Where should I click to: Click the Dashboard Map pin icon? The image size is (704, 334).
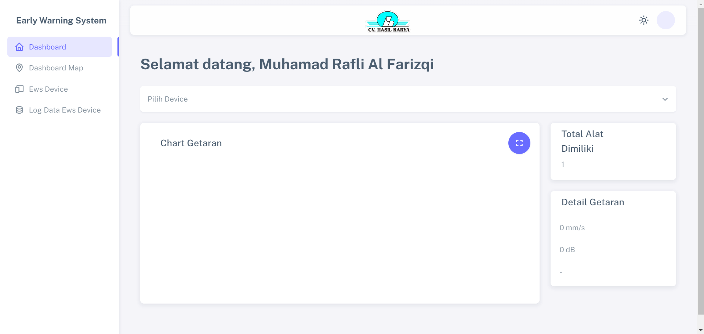(x=19, y=68)
